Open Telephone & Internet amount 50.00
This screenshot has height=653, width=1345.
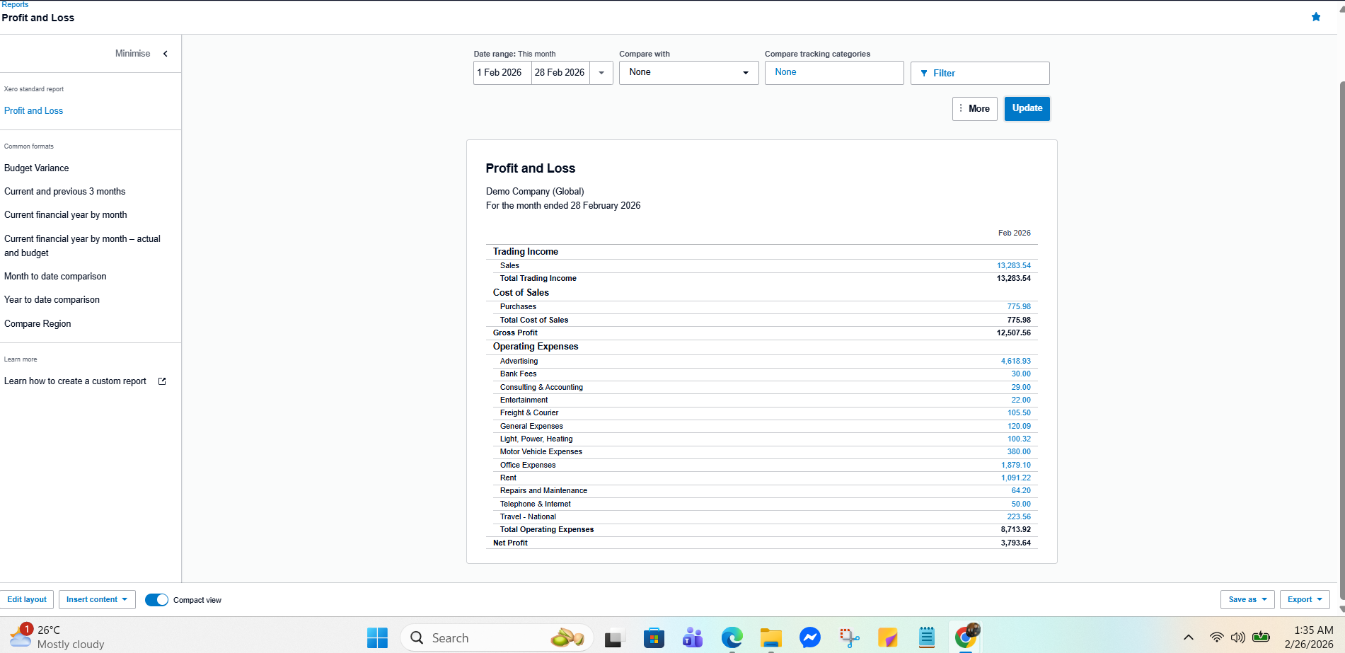point(1021,504)
